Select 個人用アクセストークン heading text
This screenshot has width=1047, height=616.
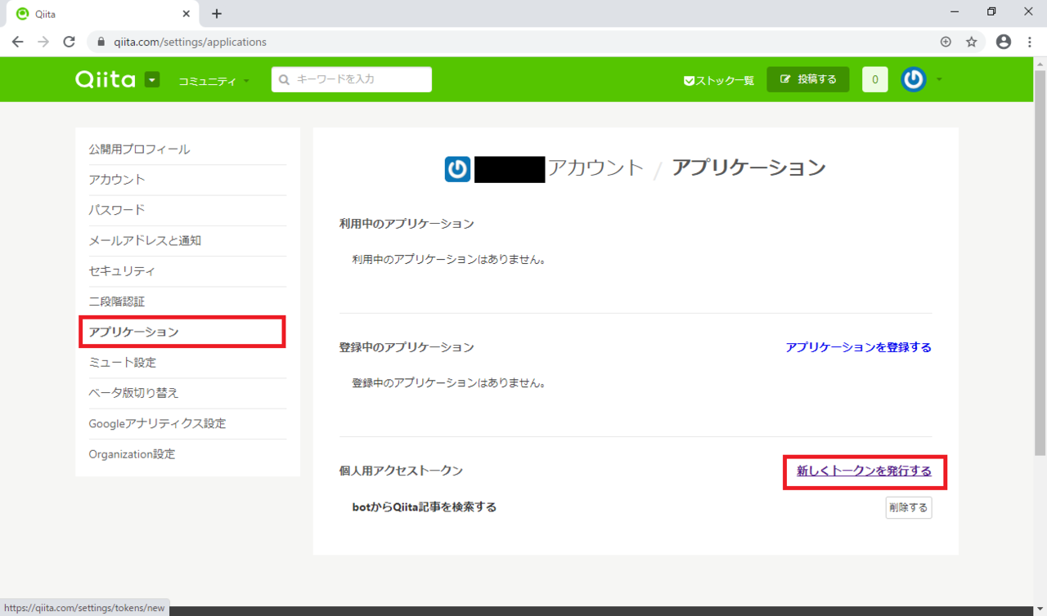pyautogui.click(x=401, y=471)
